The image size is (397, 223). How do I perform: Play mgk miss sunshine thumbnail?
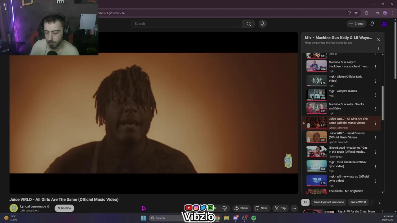(316, 166)
